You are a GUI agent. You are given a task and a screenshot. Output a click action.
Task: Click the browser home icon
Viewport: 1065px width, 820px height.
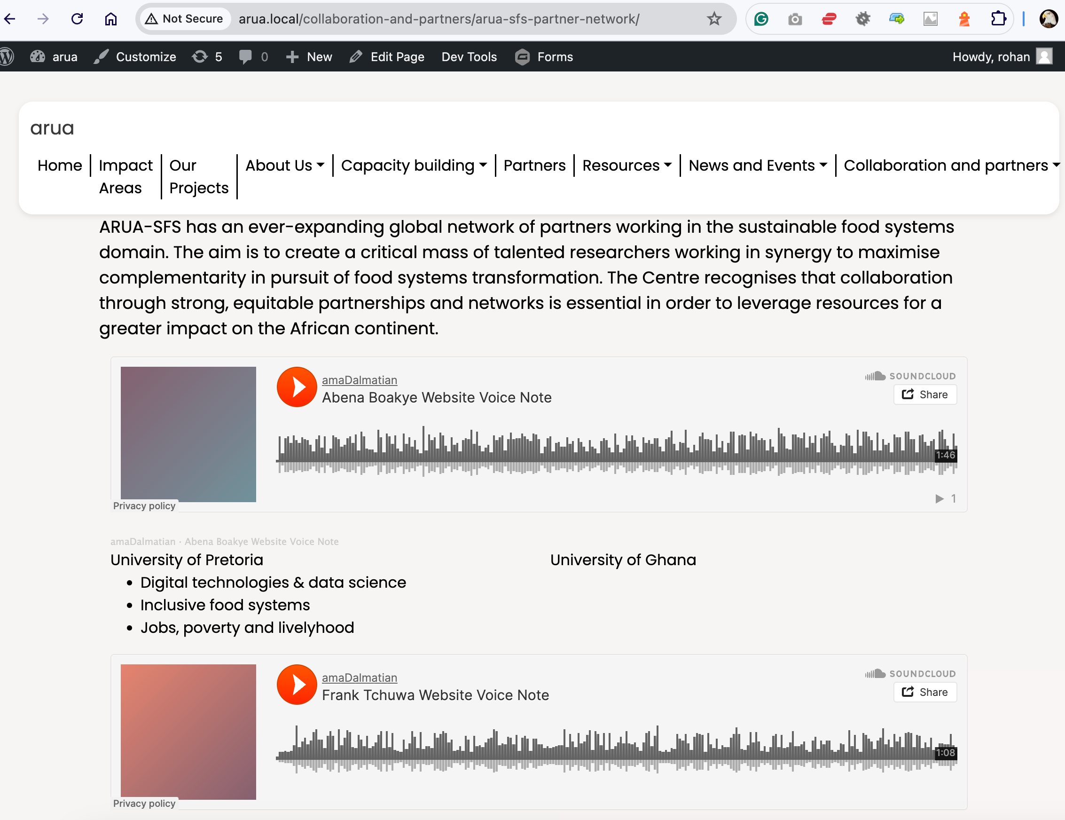click(x=111, y=19)
